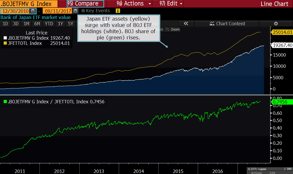Screen dimensions: 293x174
Task: Open chart settings gear icon
Action: click(276, 24)
